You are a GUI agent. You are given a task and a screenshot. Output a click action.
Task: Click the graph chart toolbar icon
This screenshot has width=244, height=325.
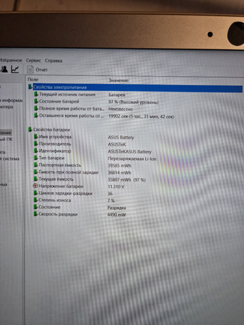point(15,70)
